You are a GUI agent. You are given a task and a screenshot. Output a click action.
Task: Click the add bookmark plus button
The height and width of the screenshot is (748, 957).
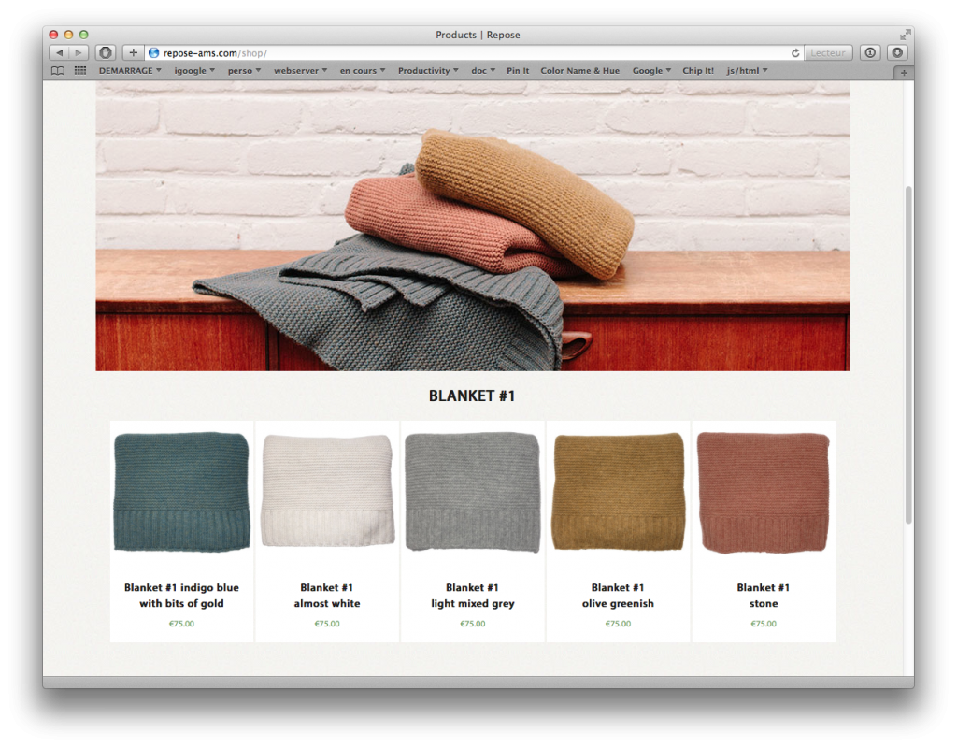pos(133,53)
